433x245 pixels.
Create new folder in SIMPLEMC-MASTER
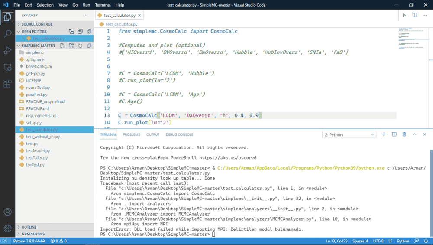(x=71, y=46)
